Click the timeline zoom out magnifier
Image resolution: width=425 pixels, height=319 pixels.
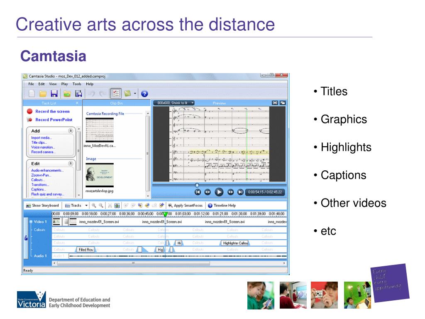pyautogui.click(x=101, y=206)
